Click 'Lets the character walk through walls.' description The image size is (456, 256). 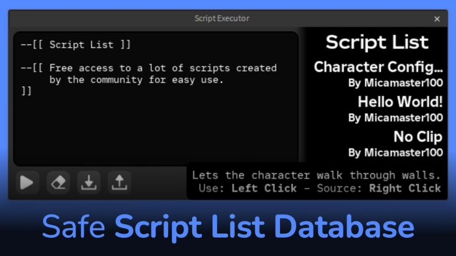316,175
